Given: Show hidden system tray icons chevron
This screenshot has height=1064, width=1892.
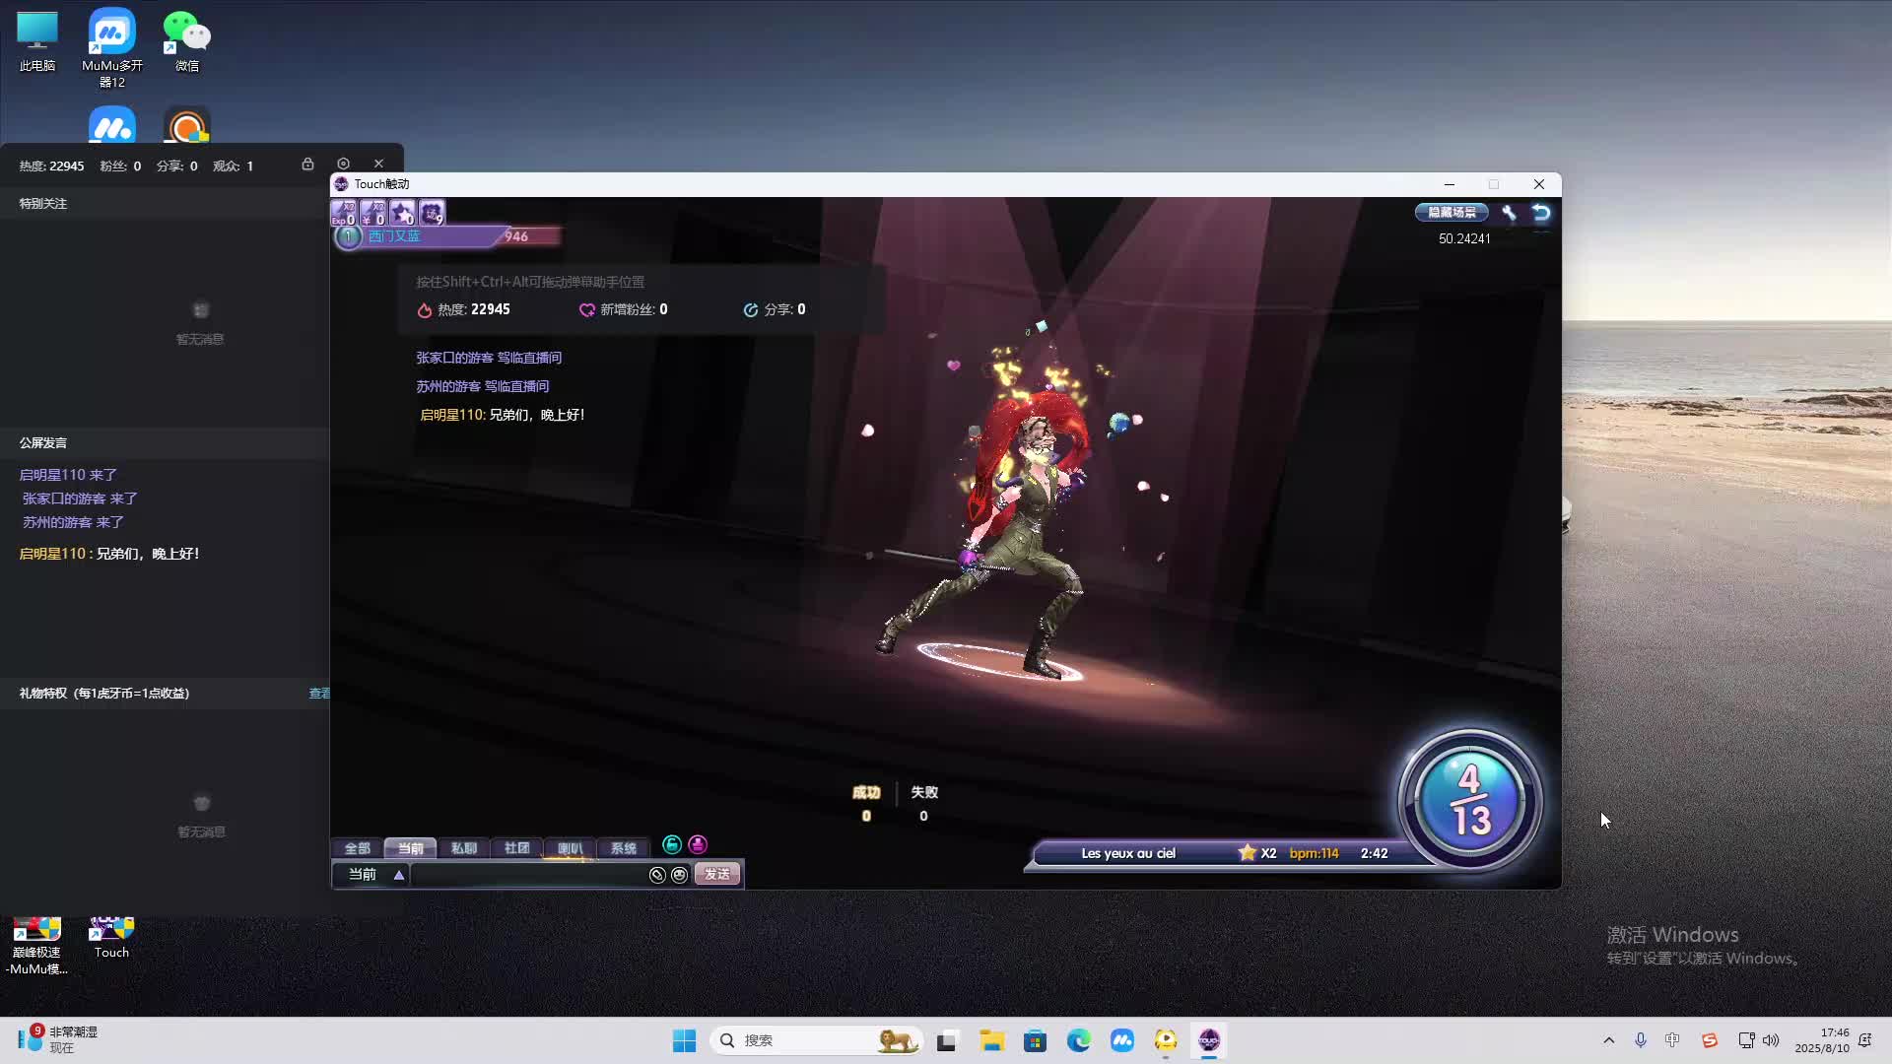Looking at the screenshot, I should point(1609,1040).
